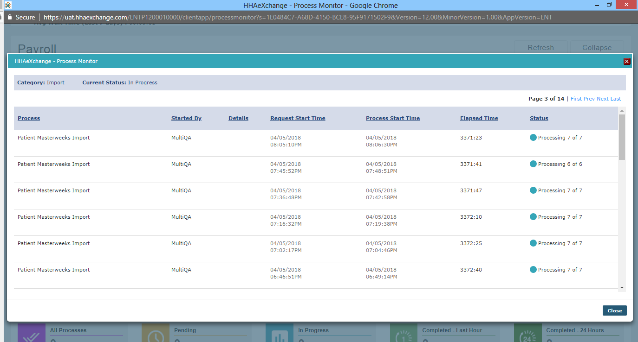638x342 pixels.
Task: Sort by Elapsed Time column header
Action: (x=479, y=118)
